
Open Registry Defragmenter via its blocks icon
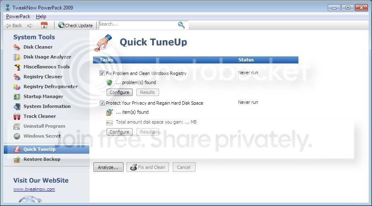tap(17, 87)
